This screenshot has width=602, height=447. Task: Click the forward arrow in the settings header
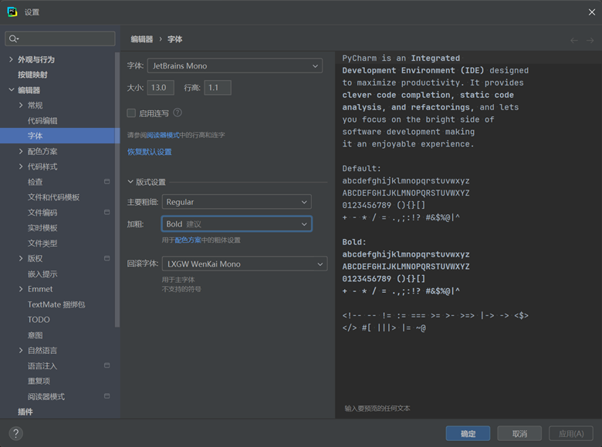(x=590, y=40)
